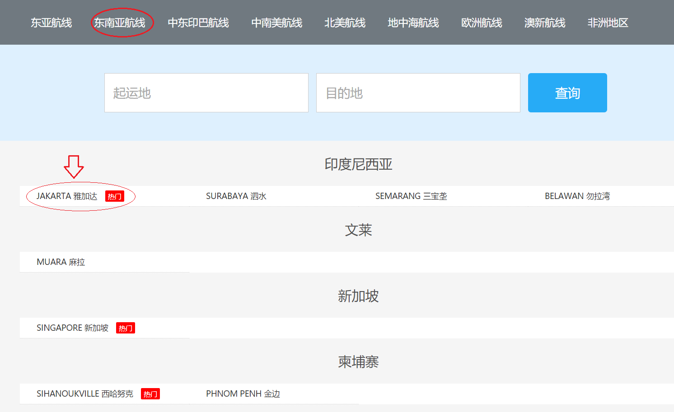Pick MUARA 麻拉 port
Viewport: 674px width, 412px height.
coord(61,262)
